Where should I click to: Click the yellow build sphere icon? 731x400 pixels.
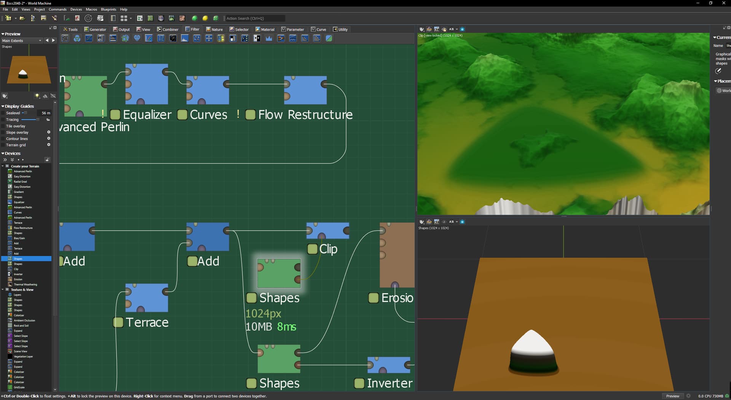pos(205,18)
